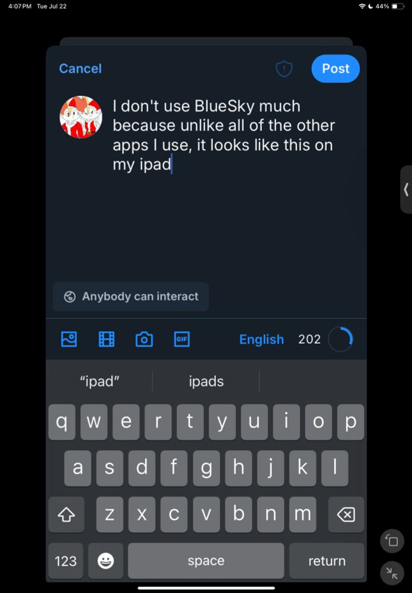The height and width of the screenshot is (593, 412).
Task: Open Anybody can interact settings
Action: click(x=131, y=296)
